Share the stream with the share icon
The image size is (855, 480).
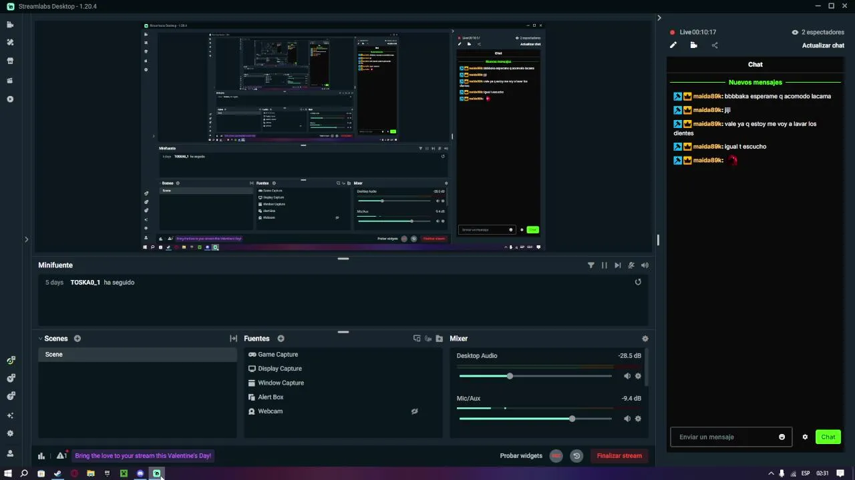click(715, 45)
